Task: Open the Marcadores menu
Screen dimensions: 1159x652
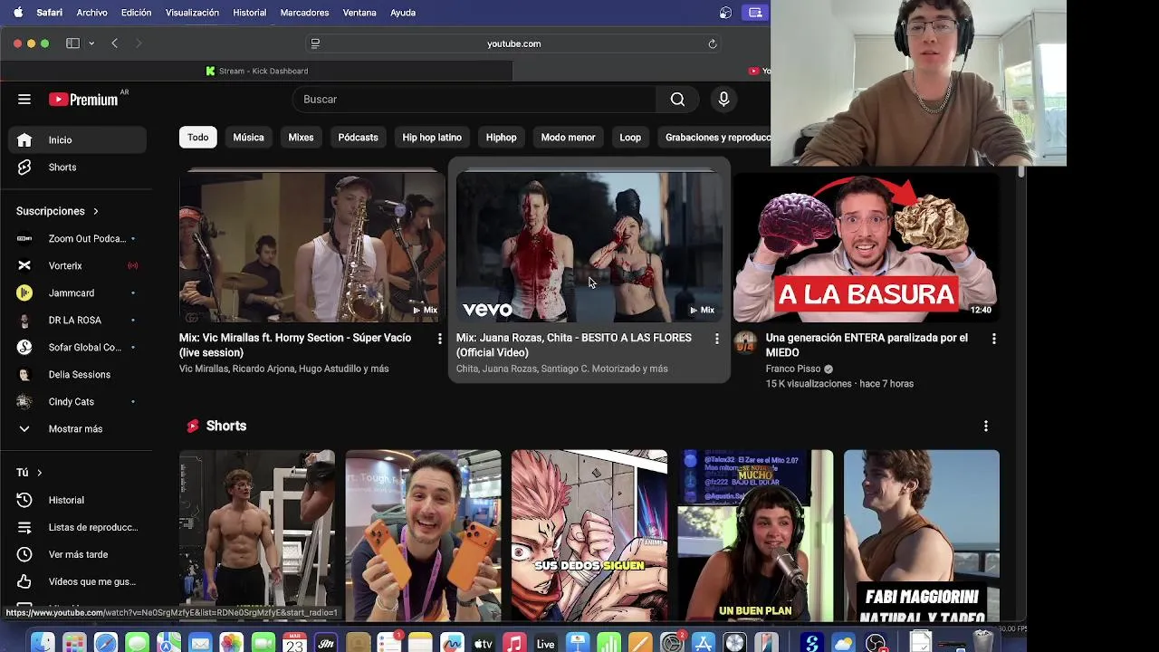Action: click(x=304, y=13)
